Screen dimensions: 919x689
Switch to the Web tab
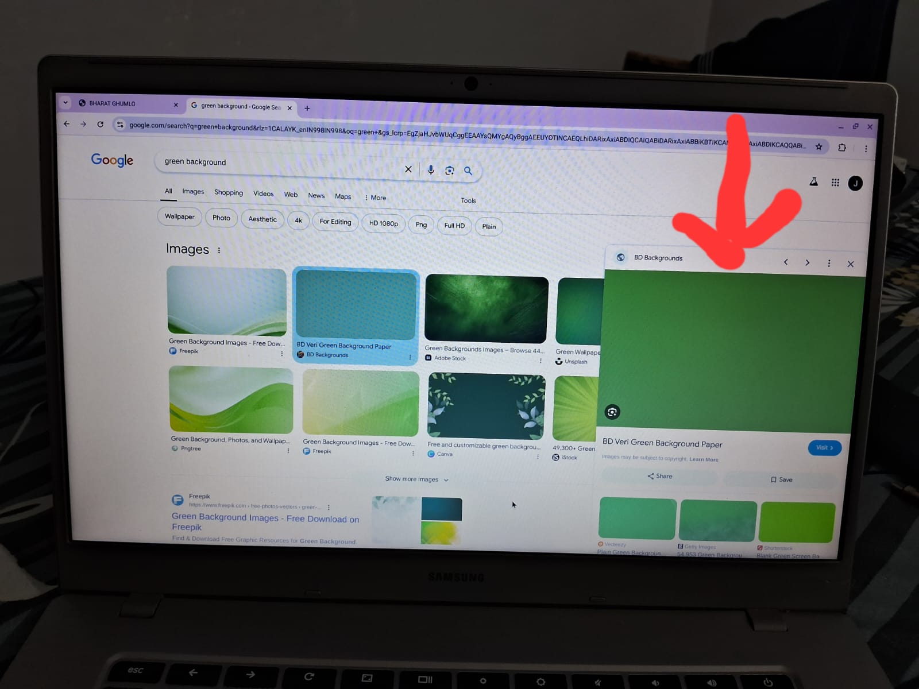point(291,195)
